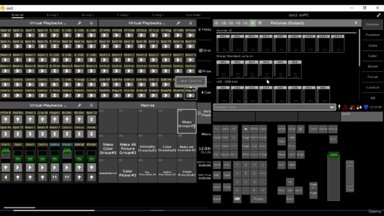
Task: Open on-screen keyboard icon in Command Line
Action: click(x=332, y=107)
